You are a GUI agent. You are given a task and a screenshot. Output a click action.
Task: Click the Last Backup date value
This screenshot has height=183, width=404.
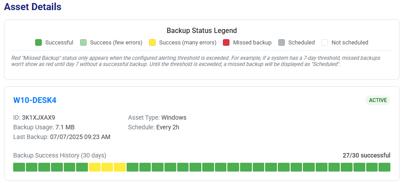80,137
